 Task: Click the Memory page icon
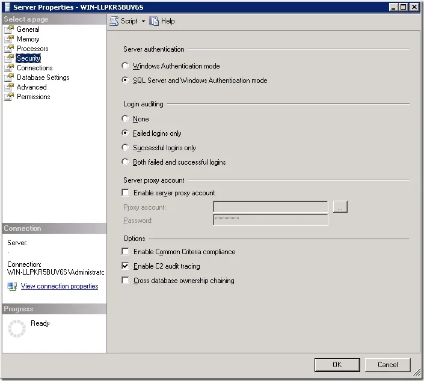coord(9,39)
